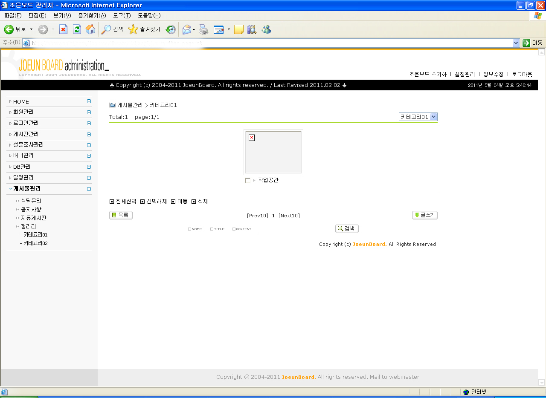Click the 로그아웃 logout link
The image size is (546, 398).
point(522,74)
